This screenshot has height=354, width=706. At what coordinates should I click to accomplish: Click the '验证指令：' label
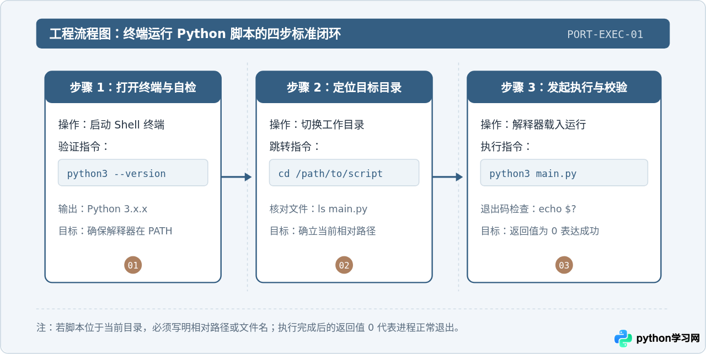(x=84, y=147)
